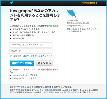
Task: Open the Twitterのサービス利用規約 terms link
Action: pyautogui.click(x=45, y=90)
